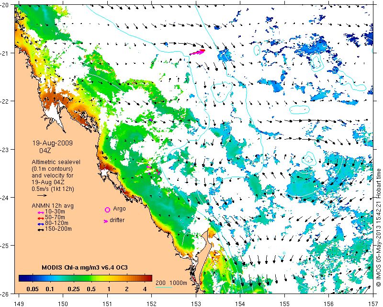Click the red 50-70m arrow symbol in the legend
The height and width of the screenshot is (307, 383).
coord(41,218)
